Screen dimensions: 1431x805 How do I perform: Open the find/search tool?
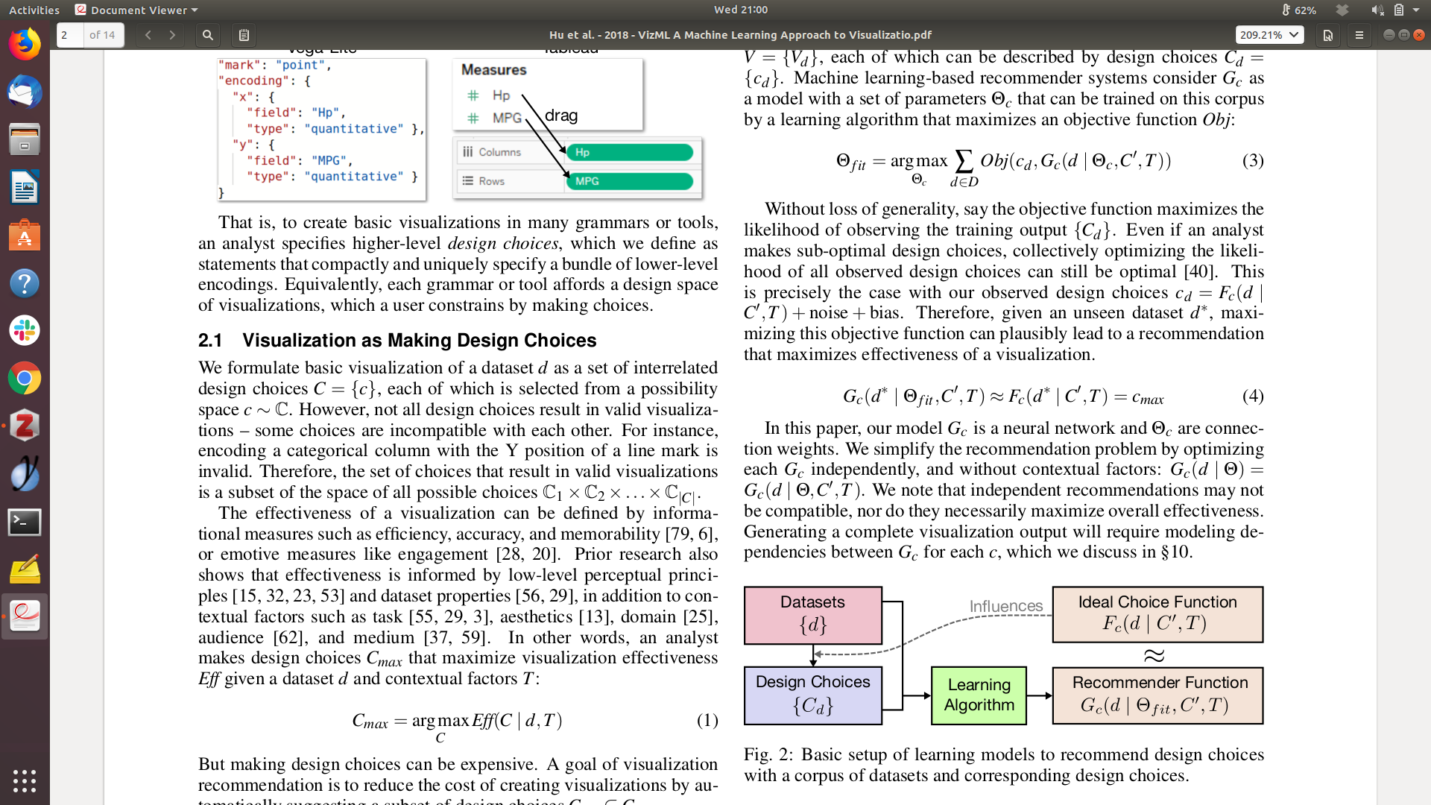[x=208, y=35]
